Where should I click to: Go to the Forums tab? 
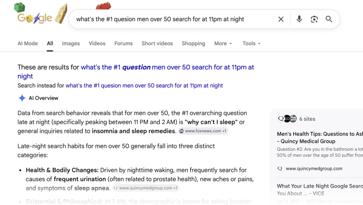pyautogui.click(x=123, y=44)
